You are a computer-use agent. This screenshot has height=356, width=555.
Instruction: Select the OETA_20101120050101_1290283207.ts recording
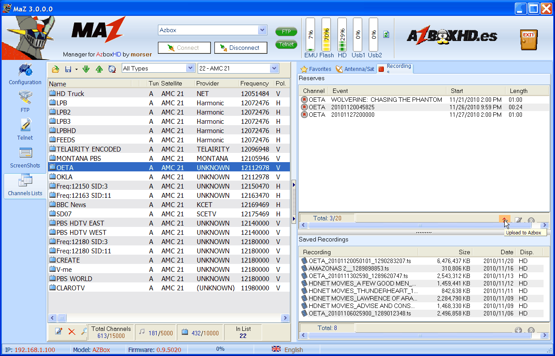point(421,261)
